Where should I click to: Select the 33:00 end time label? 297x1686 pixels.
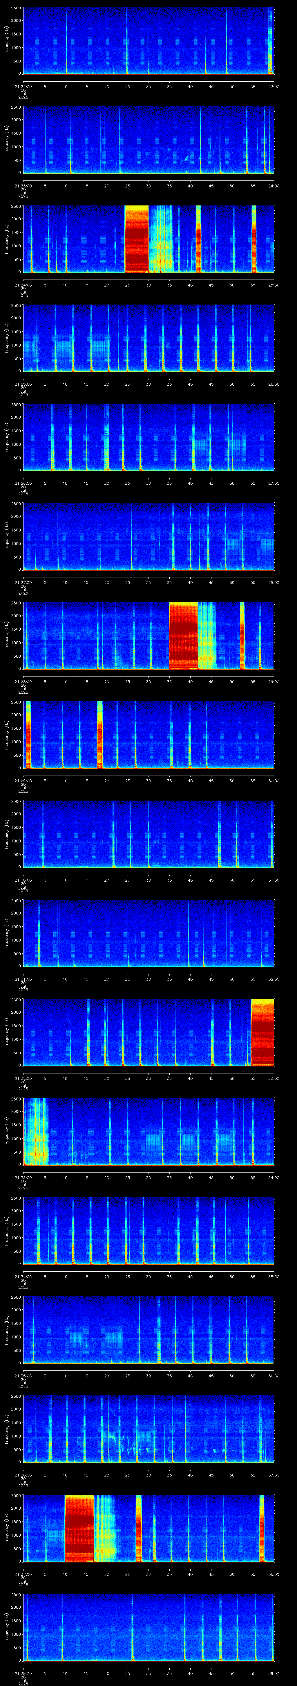click(x=274, y=1079)
